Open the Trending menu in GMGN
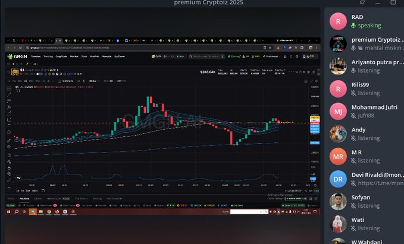The image size is (404, 244). tap(48, 57)
